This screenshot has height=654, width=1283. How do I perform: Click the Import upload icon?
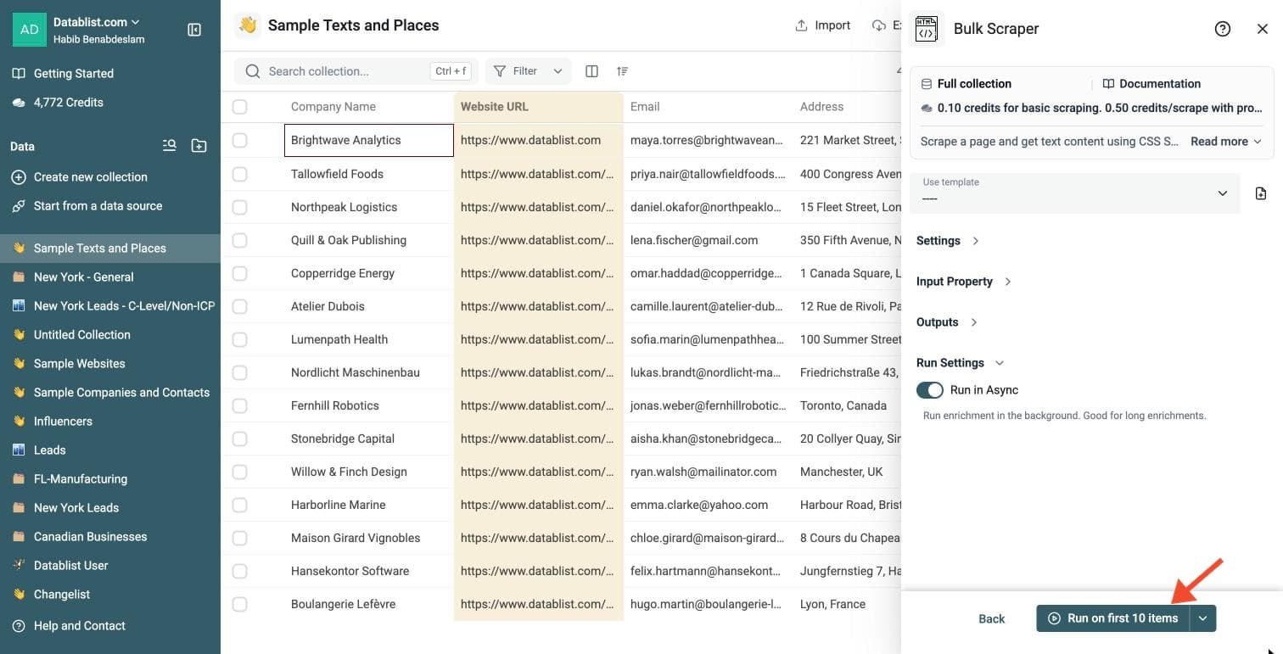tap(801, 25)
